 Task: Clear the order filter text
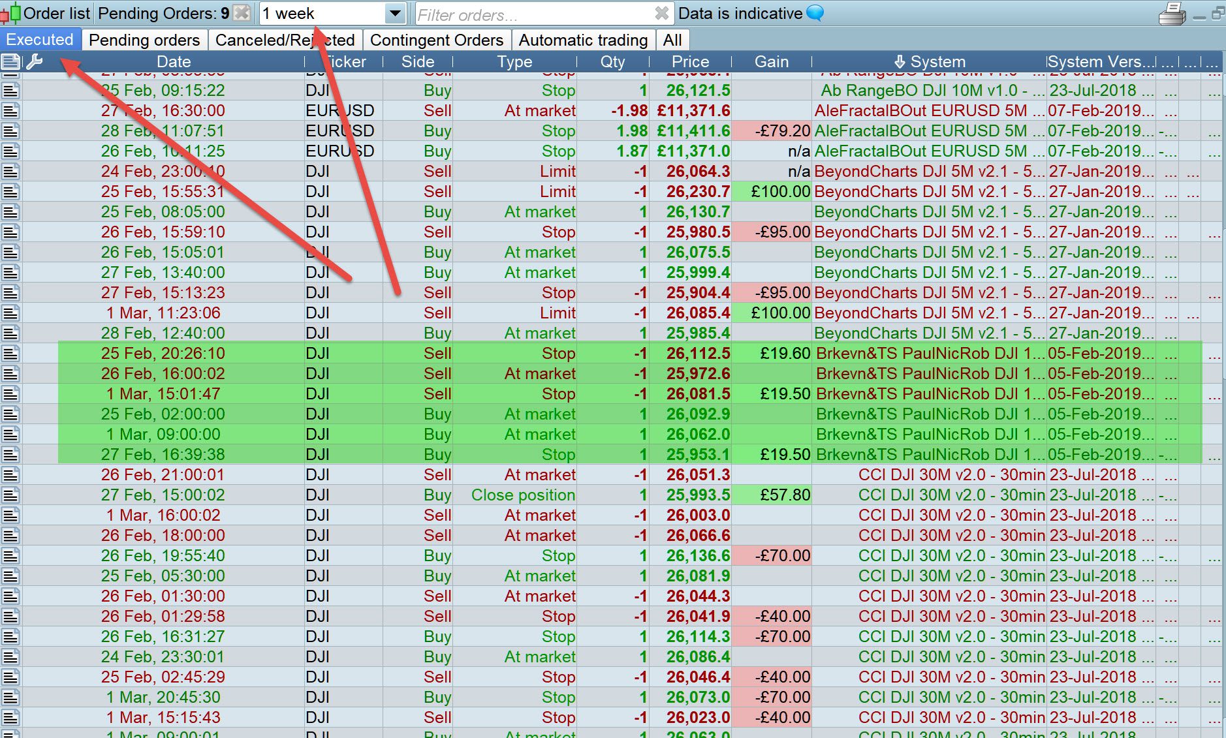click(x=661, y=14)
